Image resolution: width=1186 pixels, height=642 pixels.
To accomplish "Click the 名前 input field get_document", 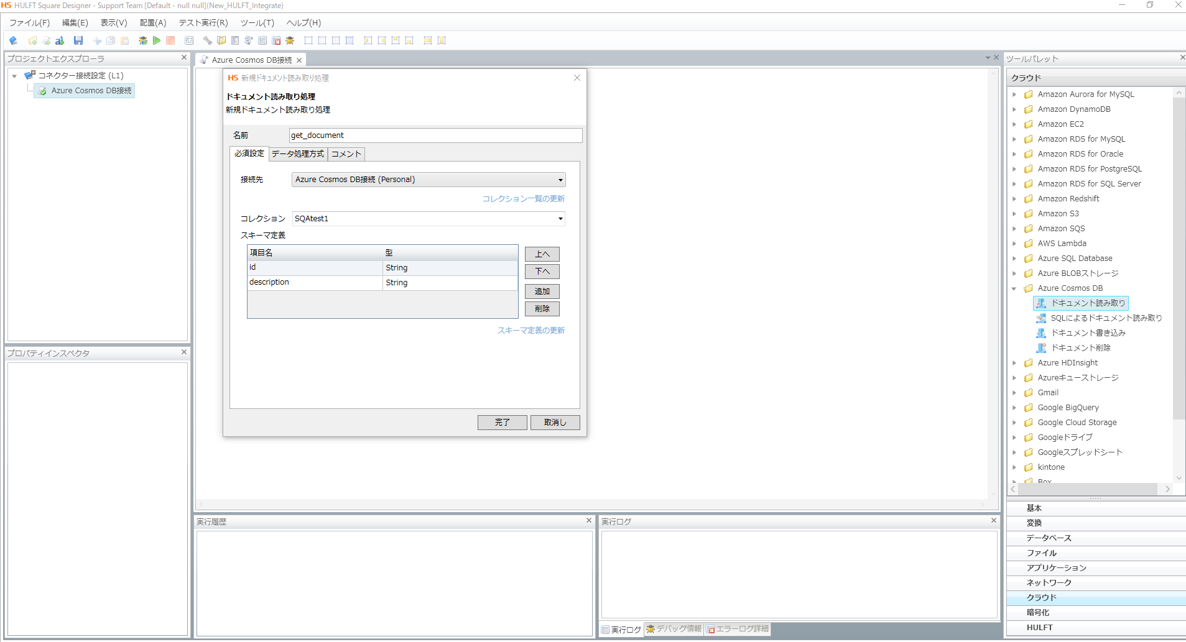I will tap(435, 135).
